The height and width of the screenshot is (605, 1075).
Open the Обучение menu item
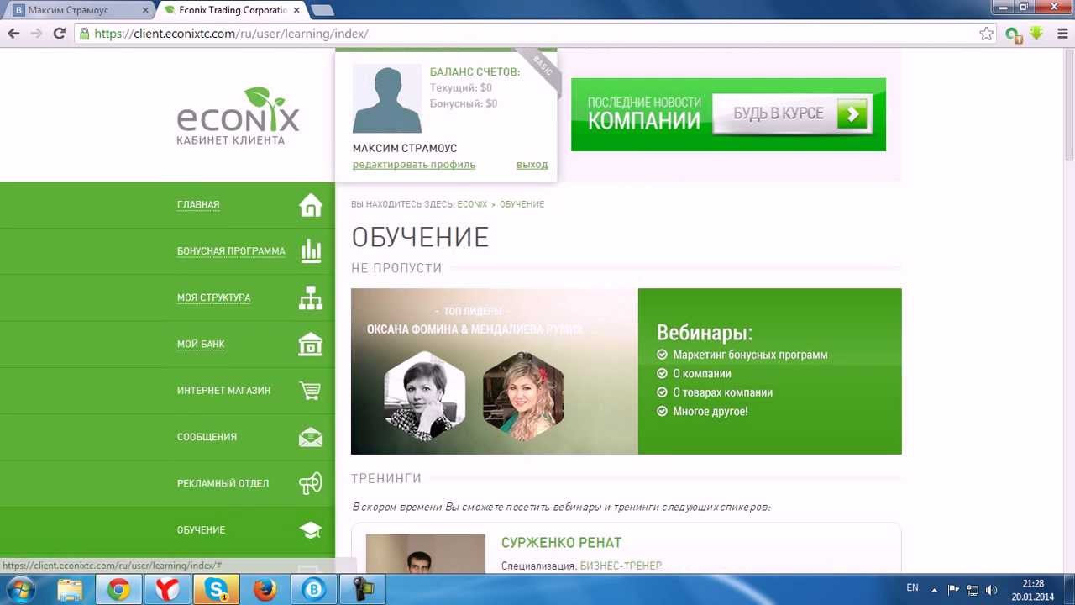[201, 530]
